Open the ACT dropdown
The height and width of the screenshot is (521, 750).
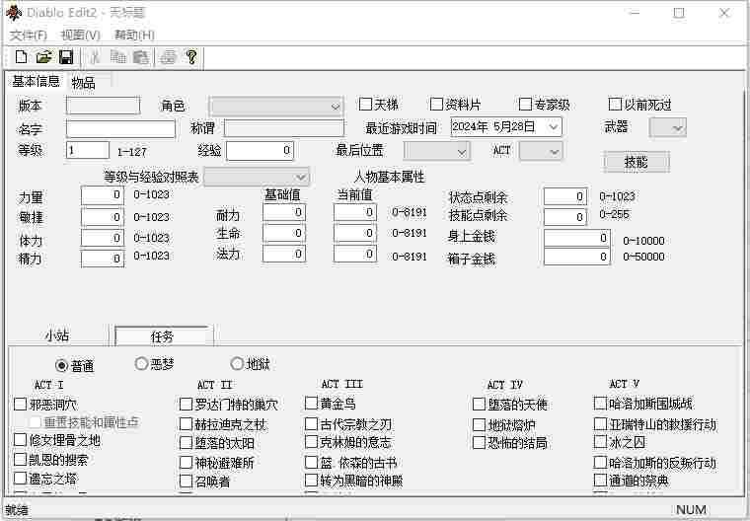(541, 152)
